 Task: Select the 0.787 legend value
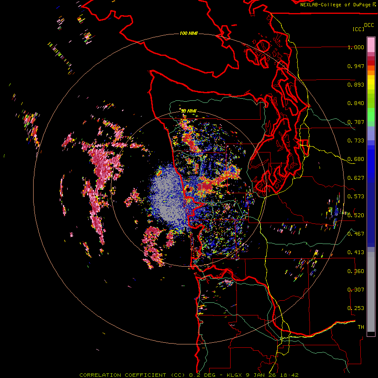(x=356, y=122)
